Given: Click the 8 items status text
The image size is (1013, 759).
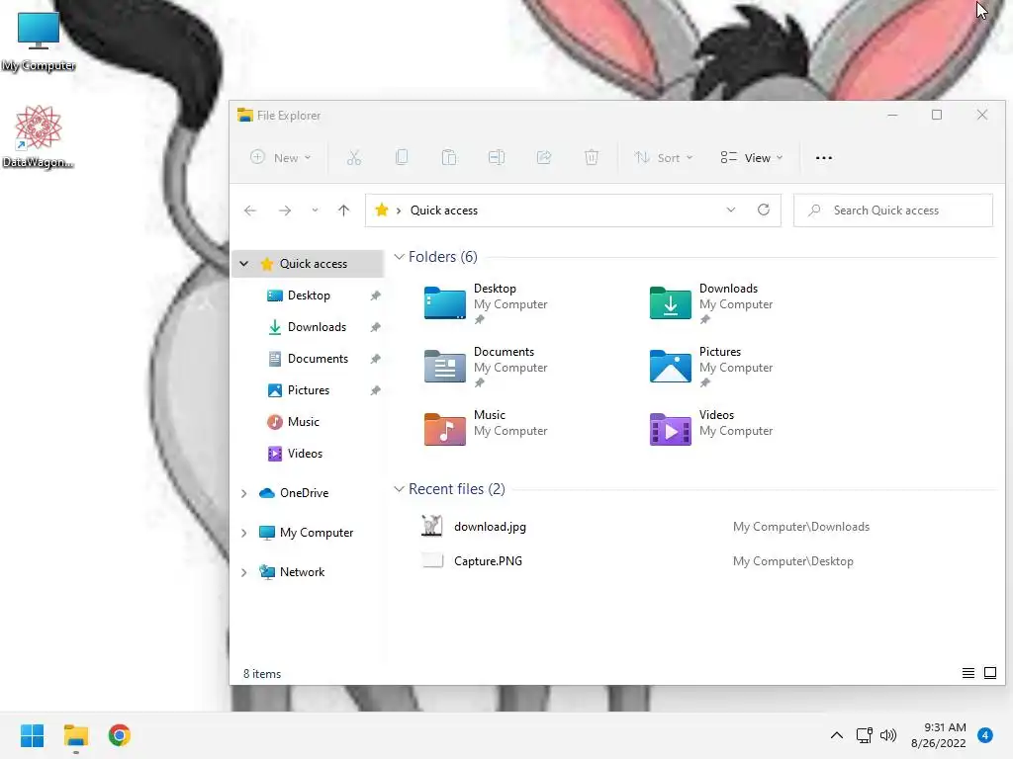Looking at the screenshot, I should pos(261,674).
